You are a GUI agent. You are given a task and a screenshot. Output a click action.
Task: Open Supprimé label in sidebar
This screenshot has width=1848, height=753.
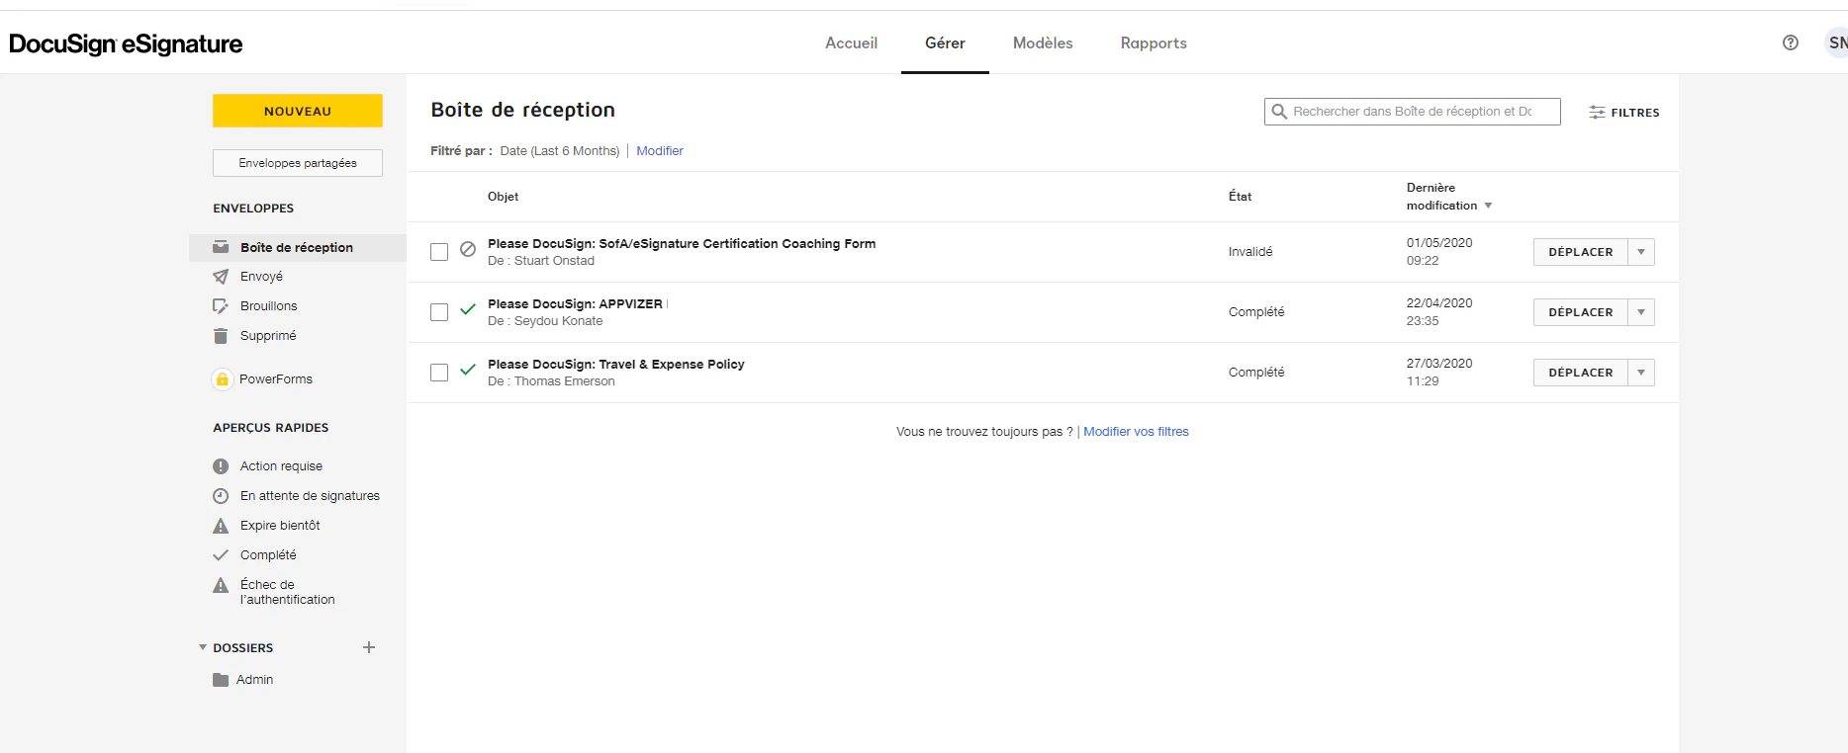(268, 336)
